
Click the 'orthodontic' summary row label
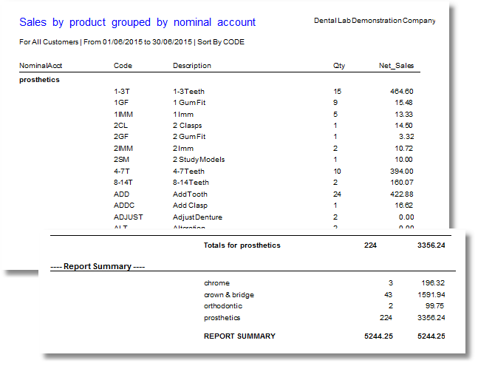(223, 306)
